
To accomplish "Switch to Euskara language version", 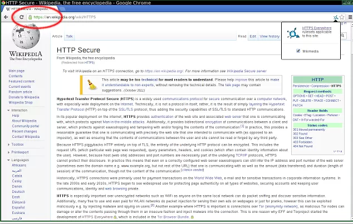I will click(18, 212).
